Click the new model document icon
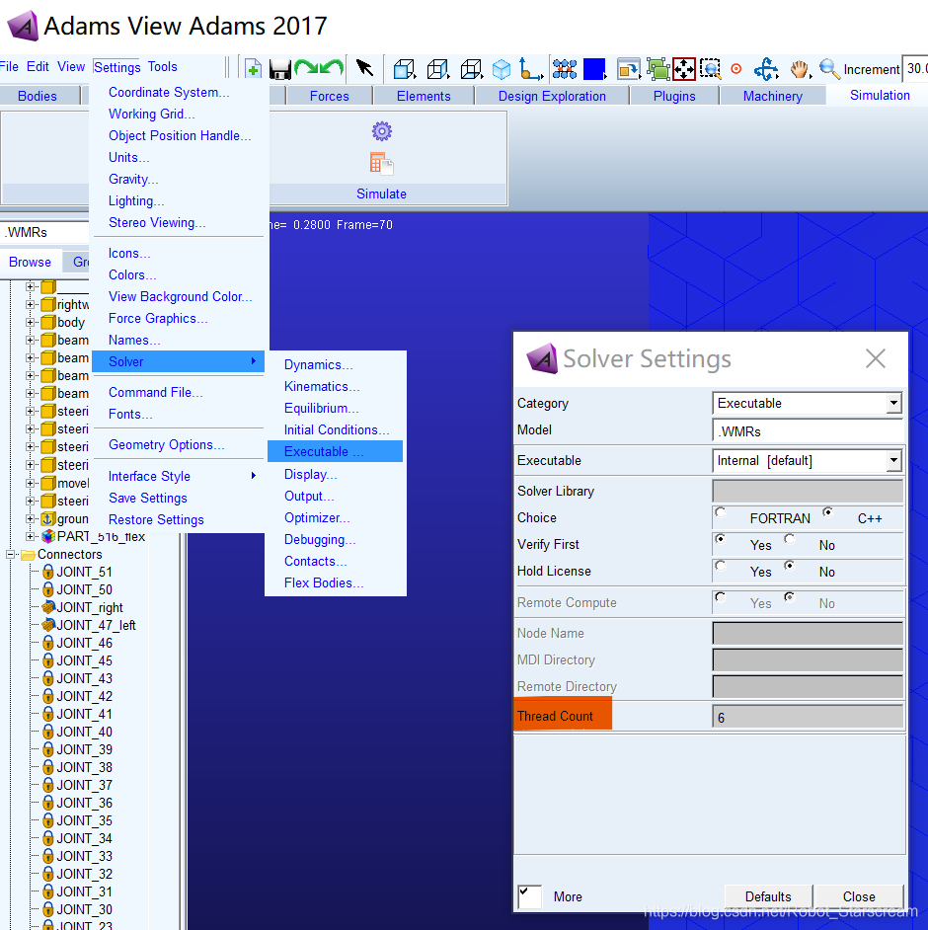 (253, 69)
